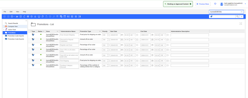The width and height of the screenshot is (248, 98).
Task: Click the priority stepper for Register and Save
Action: (108, 45)
